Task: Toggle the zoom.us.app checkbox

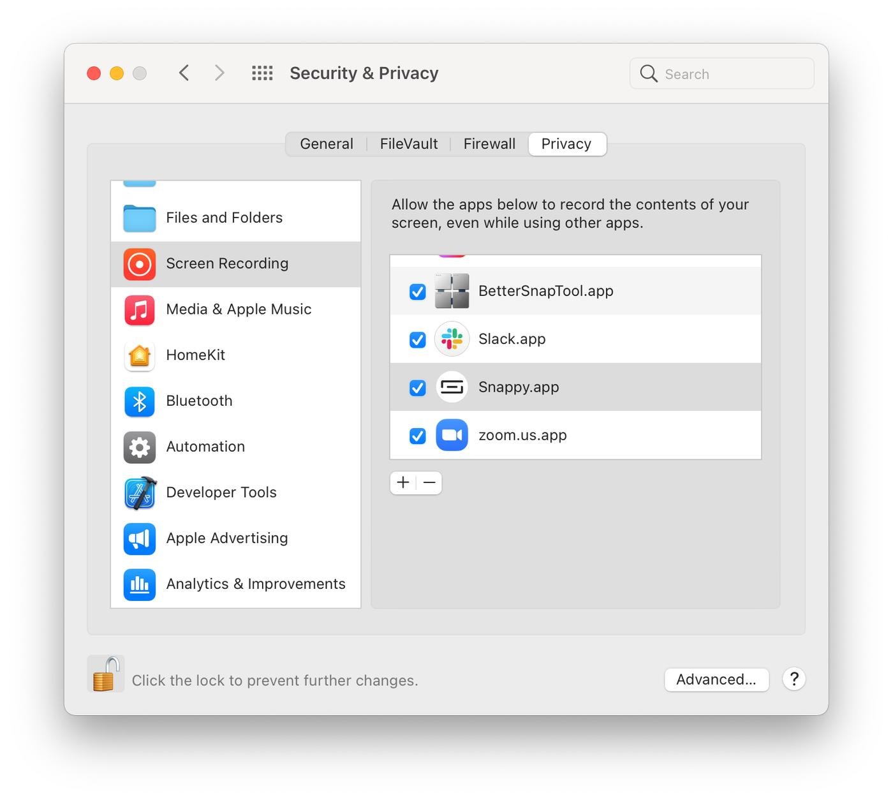Action: coord(417,436)
